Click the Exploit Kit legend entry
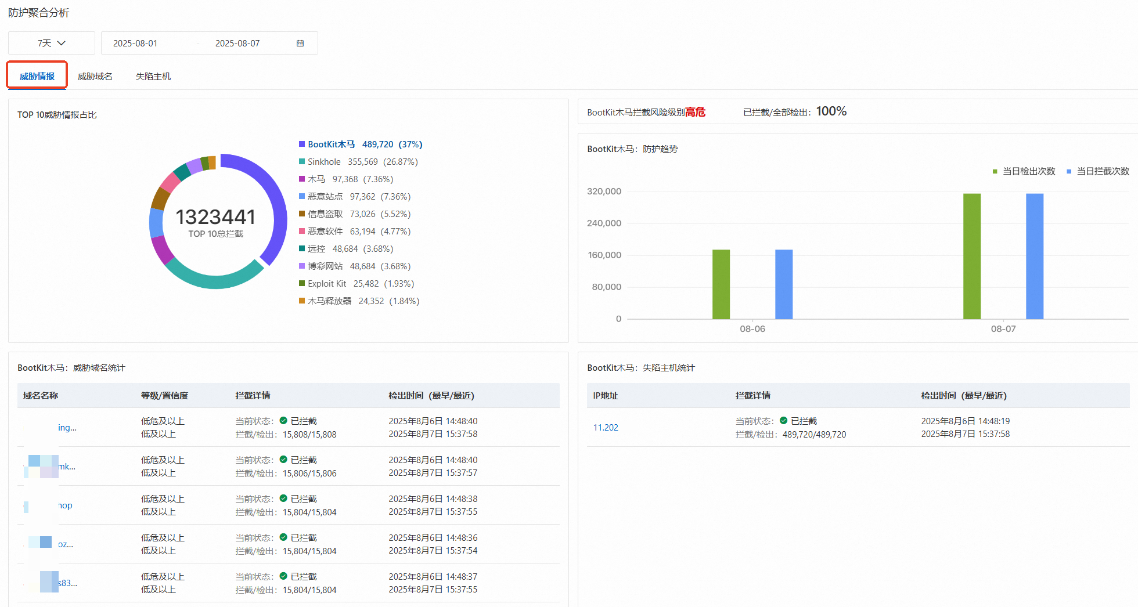 tap(356, 284)
